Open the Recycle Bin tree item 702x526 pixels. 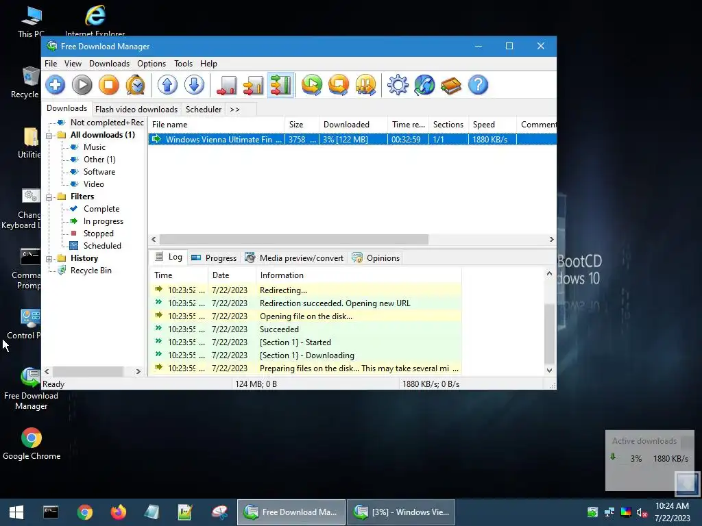pyautogui.click(x=91, y=271)
